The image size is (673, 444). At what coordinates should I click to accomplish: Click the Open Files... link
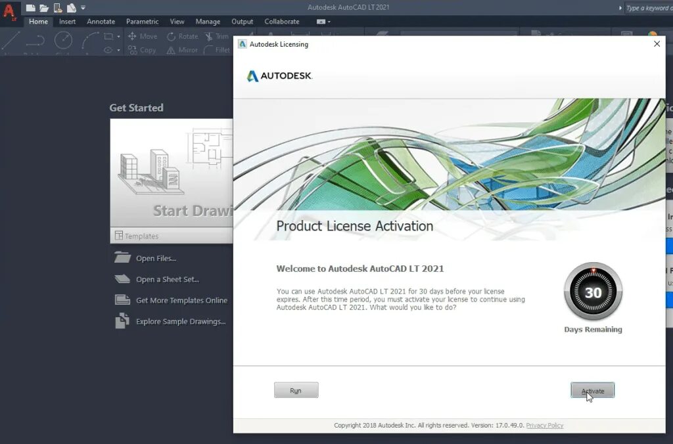point(145,258)
